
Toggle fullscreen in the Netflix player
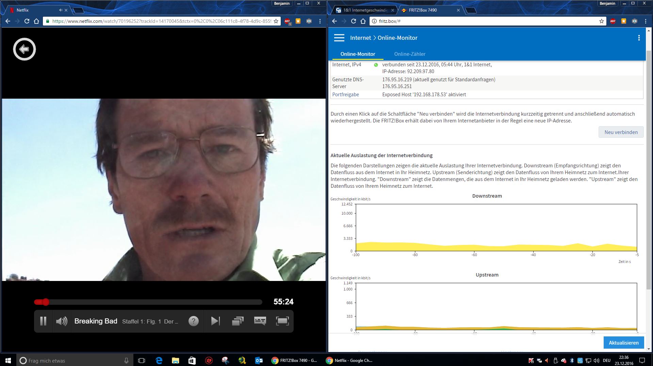[282, 321]
